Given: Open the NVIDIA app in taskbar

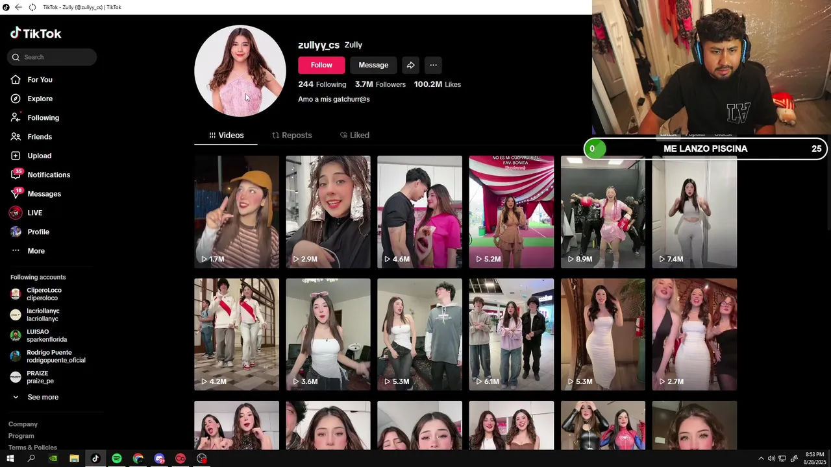Looking at the screenshot, I should [53, 459].
